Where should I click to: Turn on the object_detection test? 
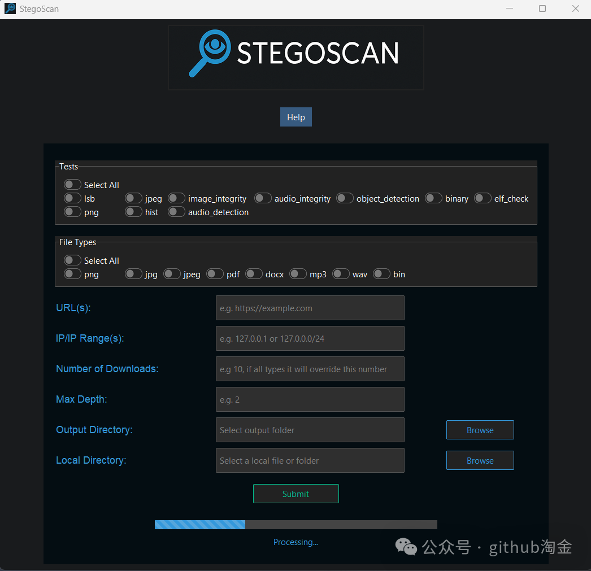pos(345,198)
